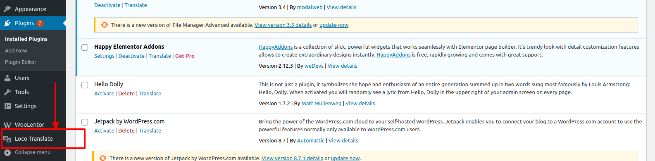
Task: Open Matt Mullenweg author link
Action: click(x=322, y=103)
